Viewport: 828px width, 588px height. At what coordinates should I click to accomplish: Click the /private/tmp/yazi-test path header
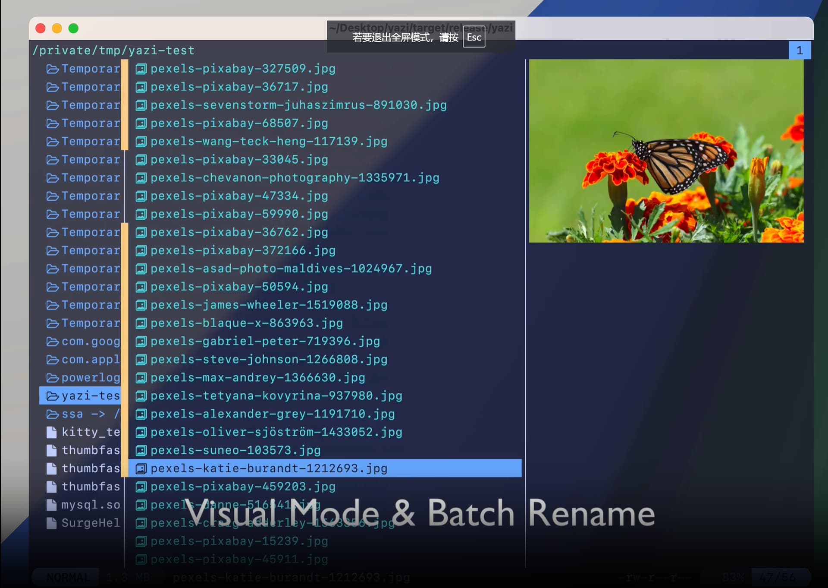(x=114, y=51)
